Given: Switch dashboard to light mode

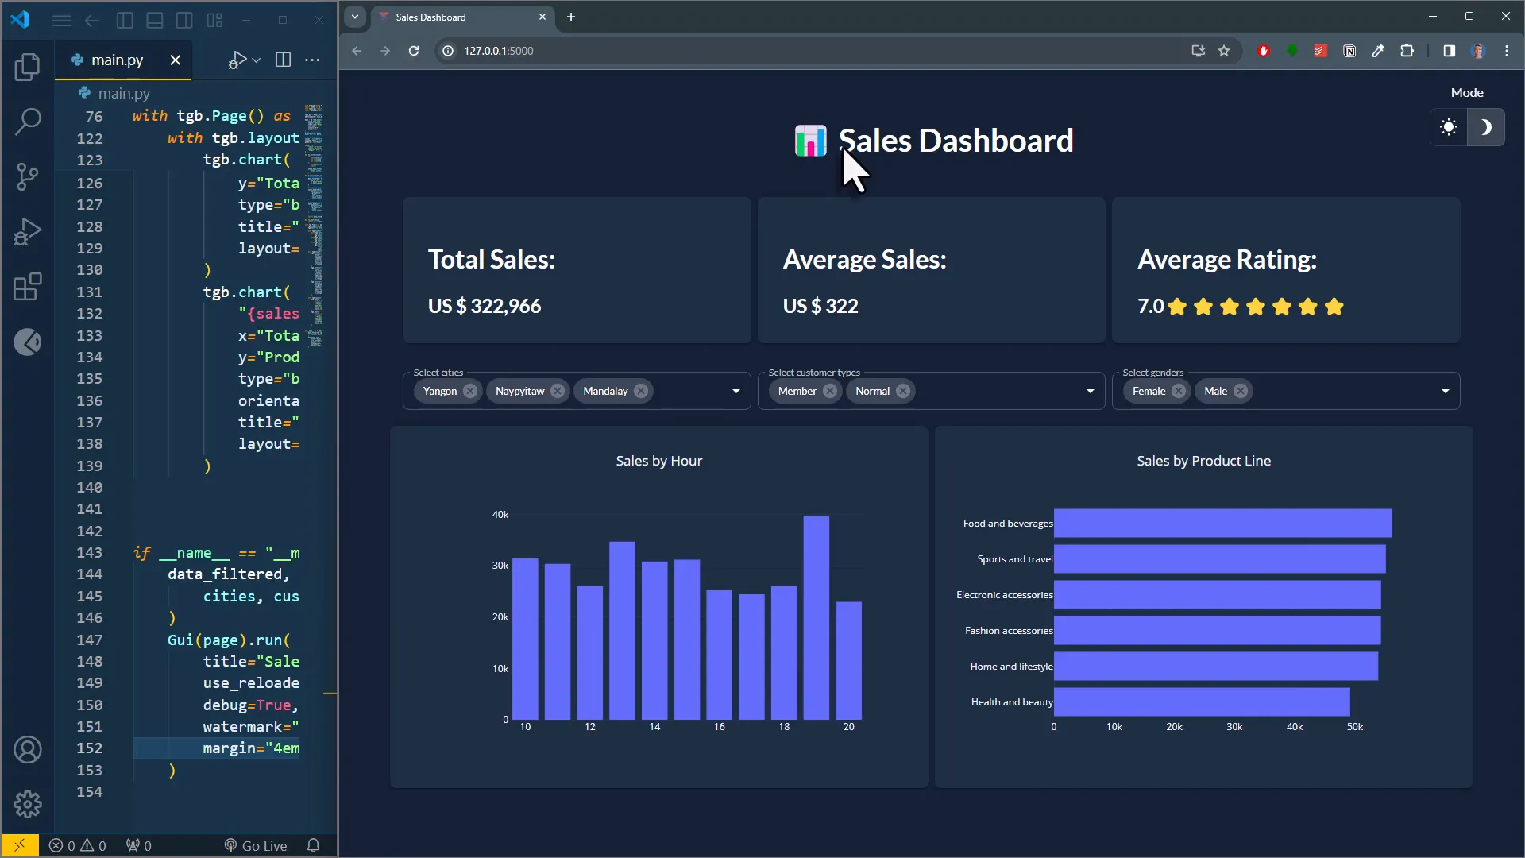Looking at the screenshot, I should point(1448,127).
